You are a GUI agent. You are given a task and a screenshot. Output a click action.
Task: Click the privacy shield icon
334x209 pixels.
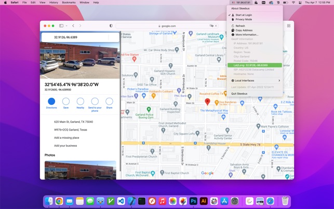(111, 26)
